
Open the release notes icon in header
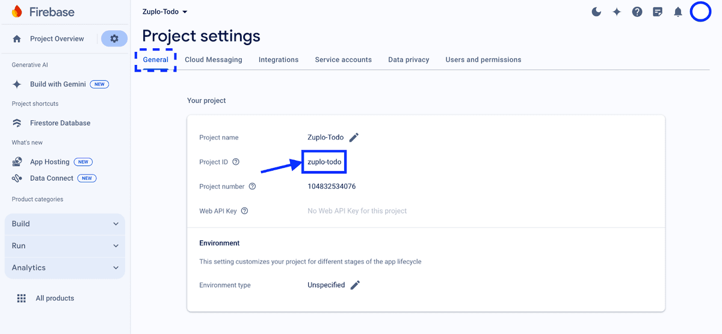pyautogui.click(x=658, y=12)
